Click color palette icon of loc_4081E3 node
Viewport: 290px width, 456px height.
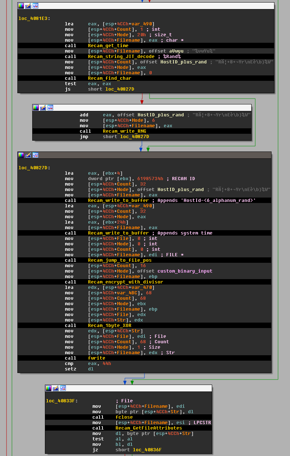(x=21, y=6)
